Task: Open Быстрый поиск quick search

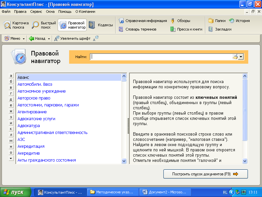Action: 44,25
